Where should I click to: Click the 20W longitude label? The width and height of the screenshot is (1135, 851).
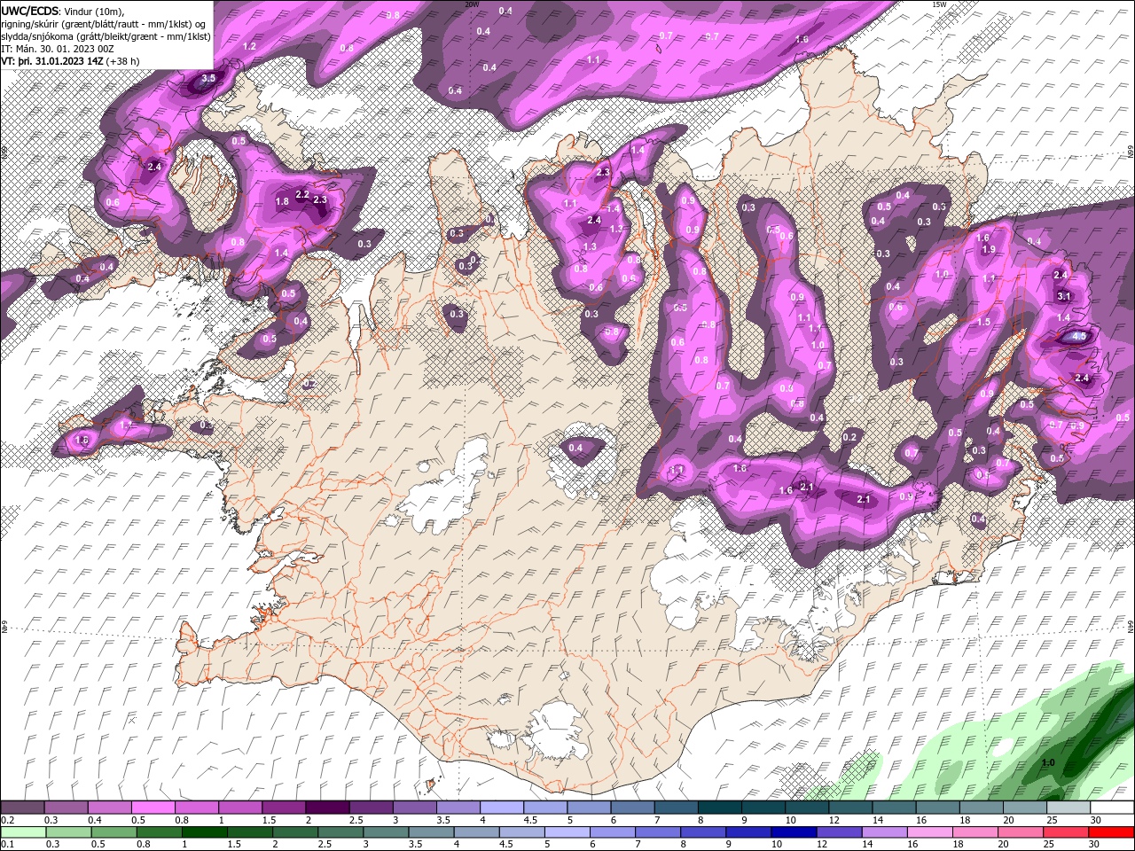click(472, 4)
